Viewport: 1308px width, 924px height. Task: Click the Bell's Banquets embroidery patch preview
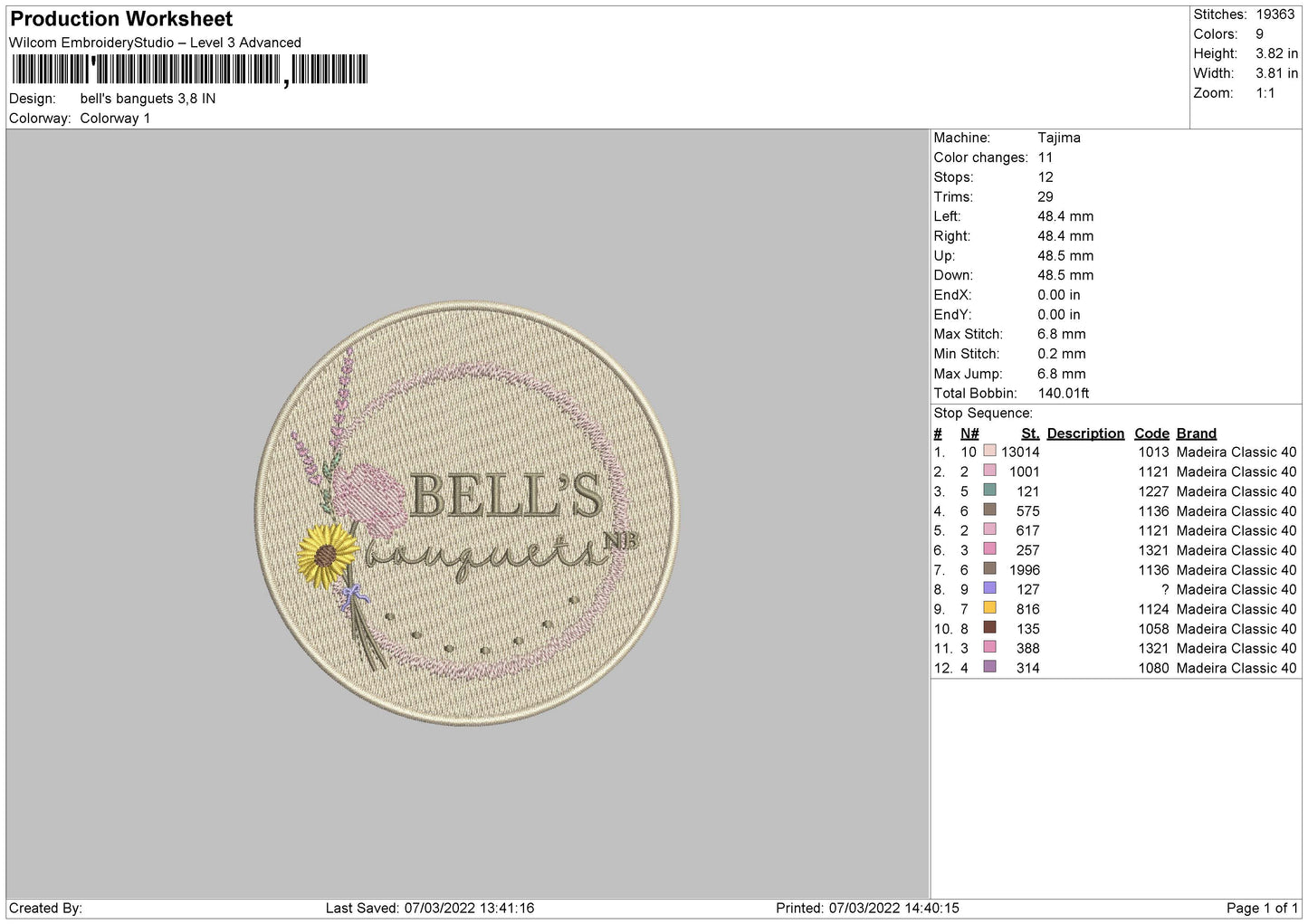click(x=467, y=513)
